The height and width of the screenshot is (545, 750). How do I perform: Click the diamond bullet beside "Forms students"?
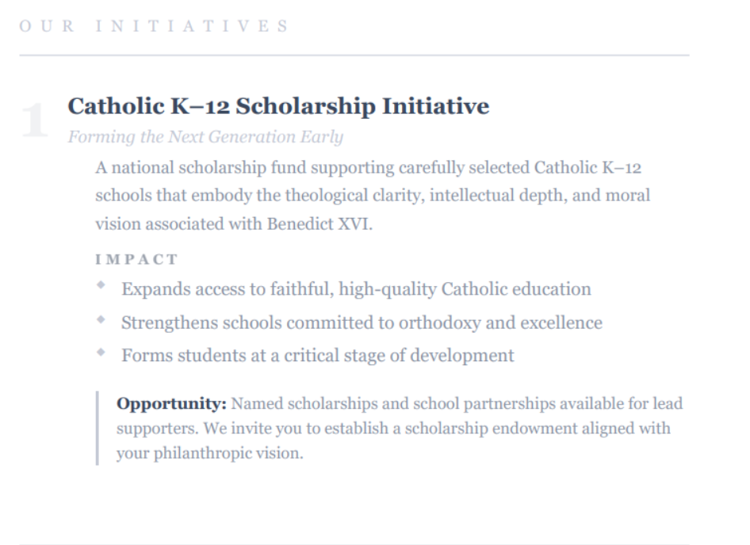click(101, 353)
